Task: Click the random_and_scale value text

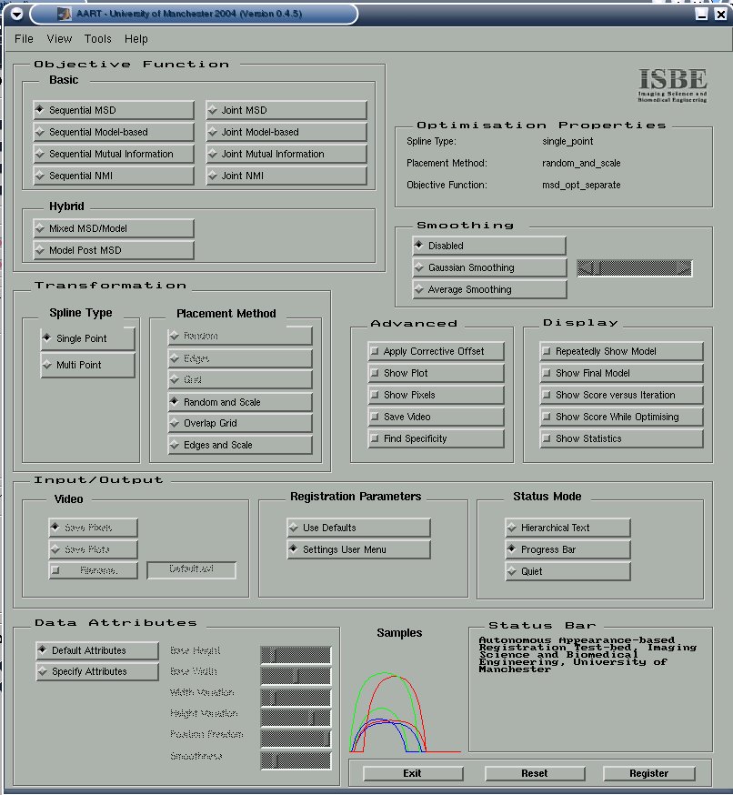Action: (x=581, y=163)
